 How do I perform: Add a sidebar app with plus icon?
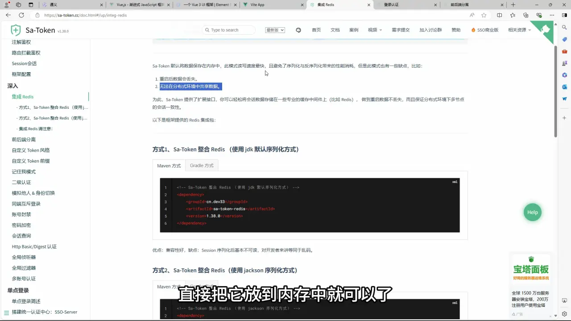564,118
